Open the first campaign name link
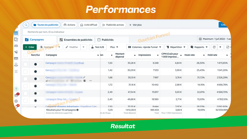Image resolution: width=247 pixels, height=139 pixels. 64,63
